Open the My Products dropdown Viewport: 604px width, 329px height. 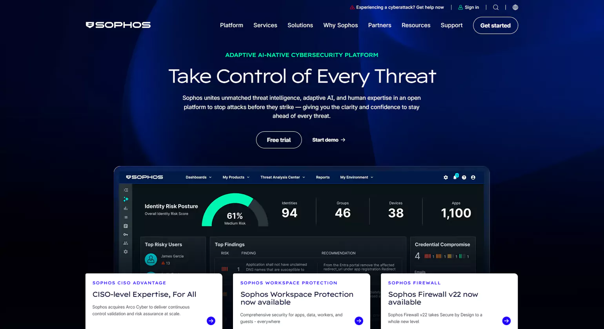click(x=236, y=177)
